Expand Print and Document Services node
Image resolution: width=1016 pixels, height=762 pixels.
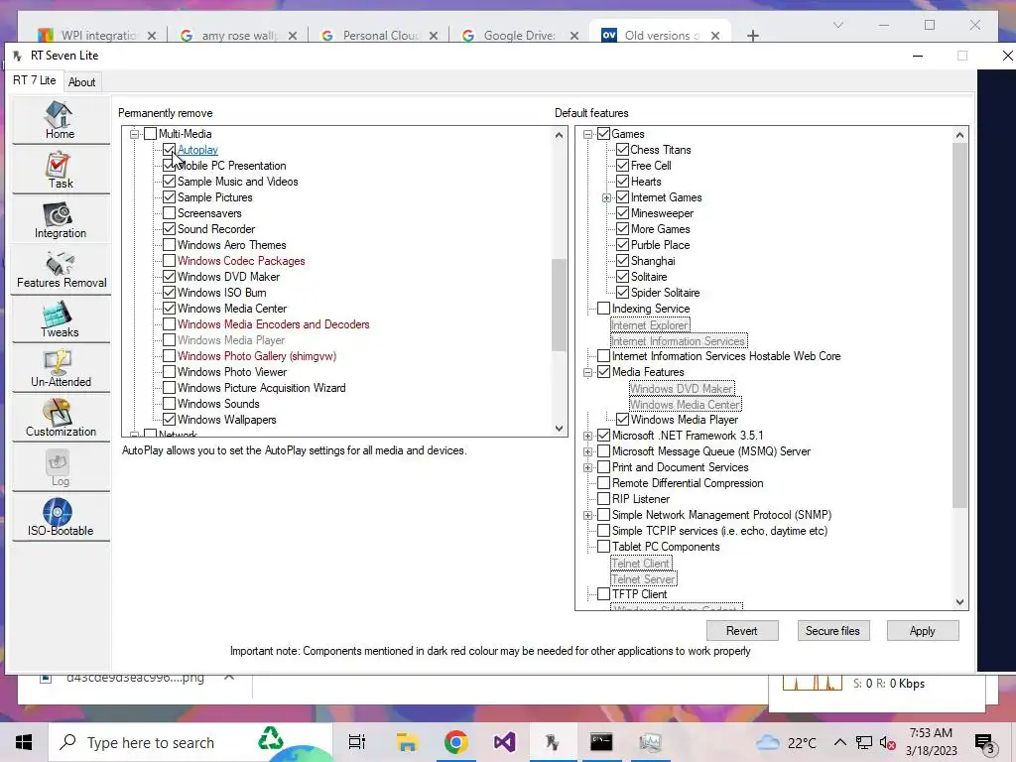(x=587, y=467)
